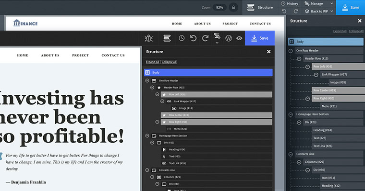
Task: Click the Zoom 92% value field
Action: (219, 8)
